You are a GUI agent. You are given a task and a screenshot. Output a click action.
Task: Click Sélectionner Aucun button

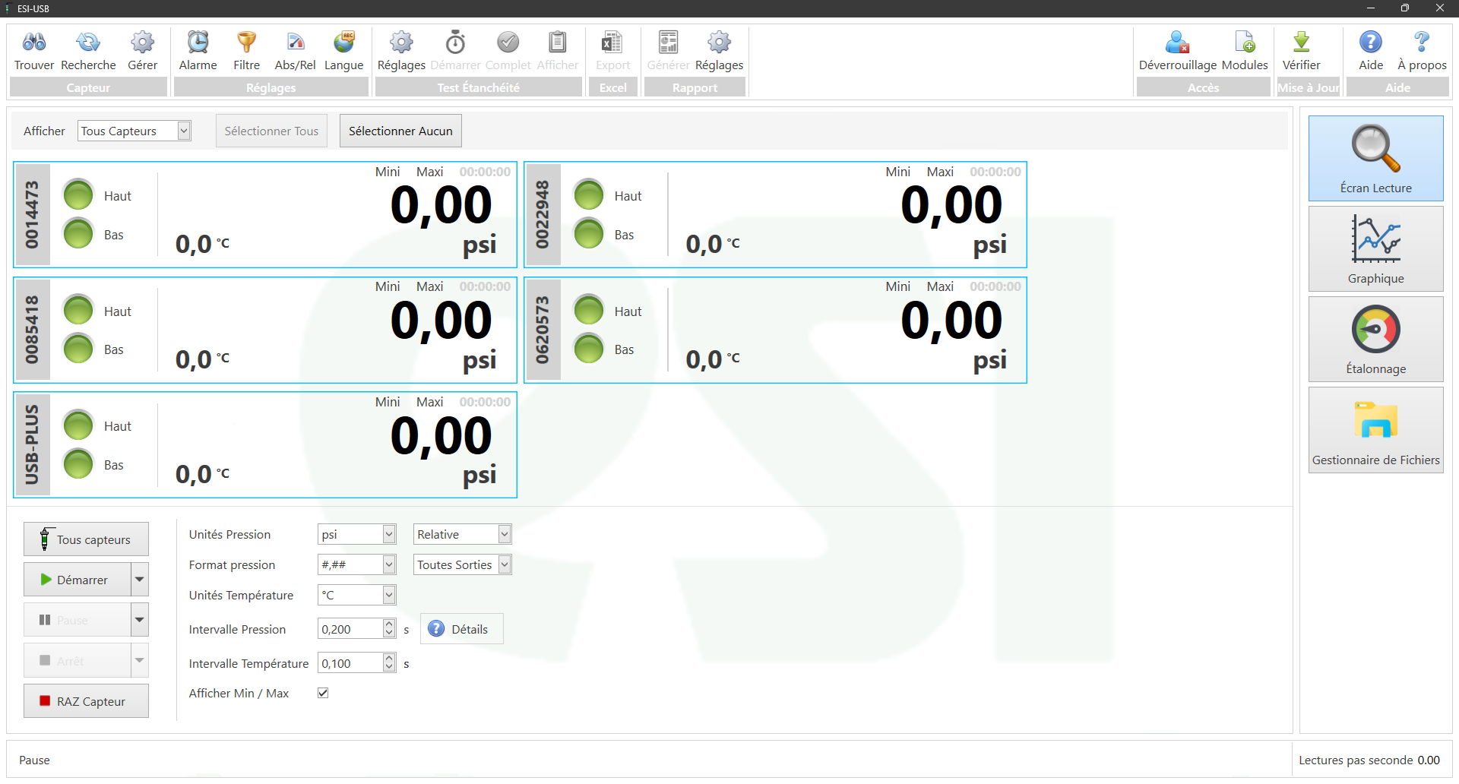(x=400, y=131)
